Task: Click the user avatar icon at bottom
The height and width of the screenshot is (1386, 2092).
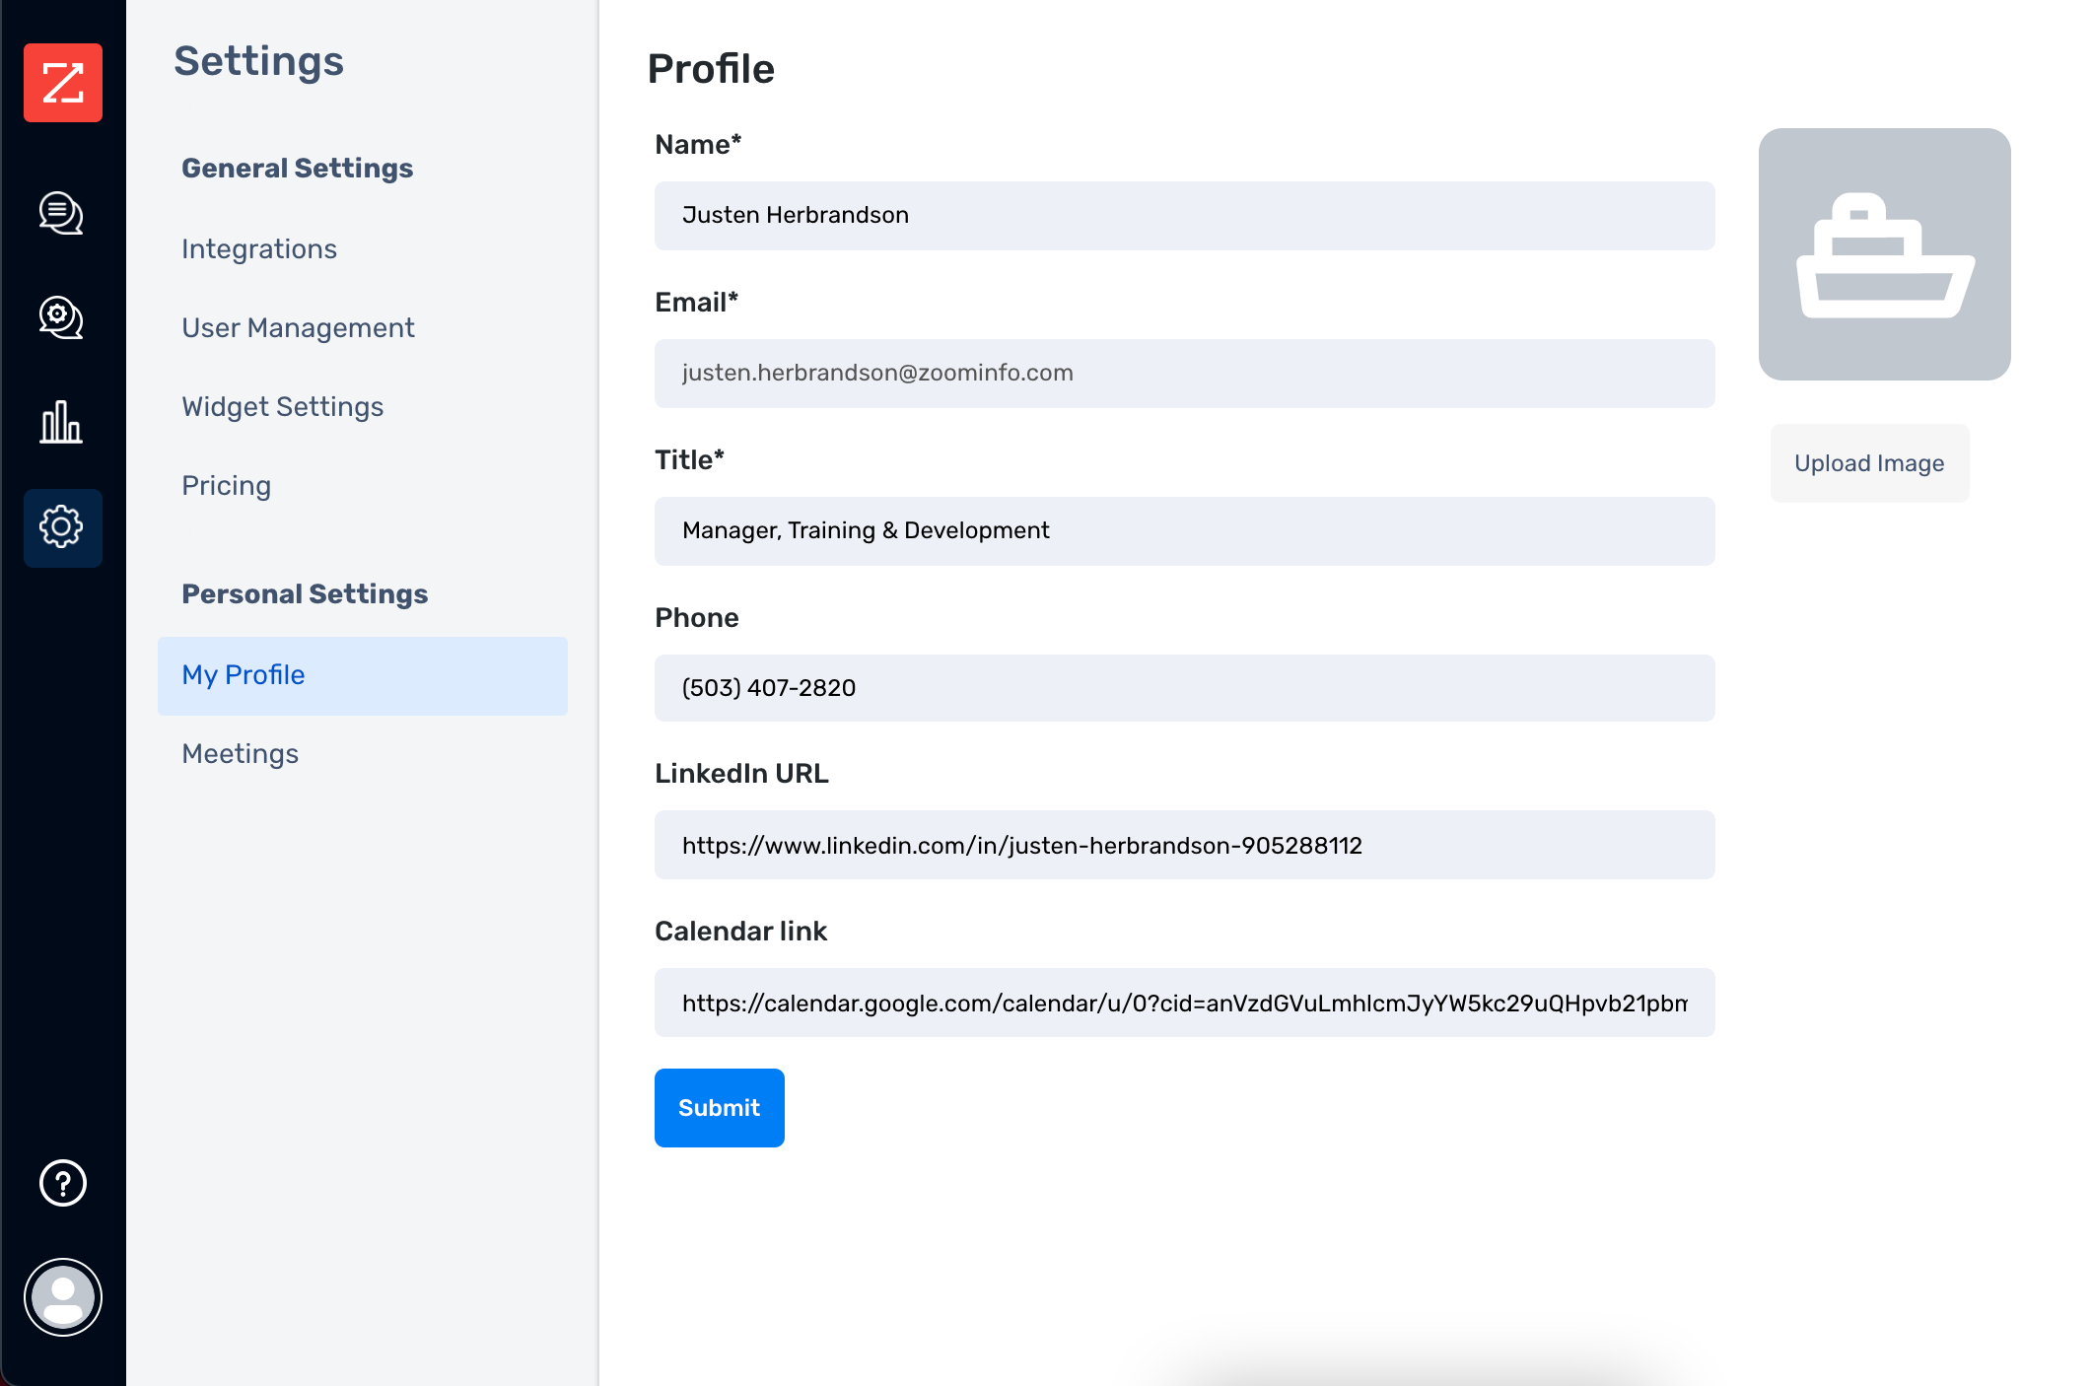Action: (61, 1296)
